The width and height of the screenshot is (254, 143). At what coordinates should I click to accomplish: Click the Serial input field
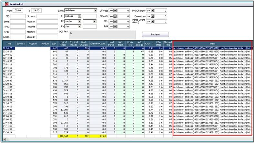click(x=18, y=21)
